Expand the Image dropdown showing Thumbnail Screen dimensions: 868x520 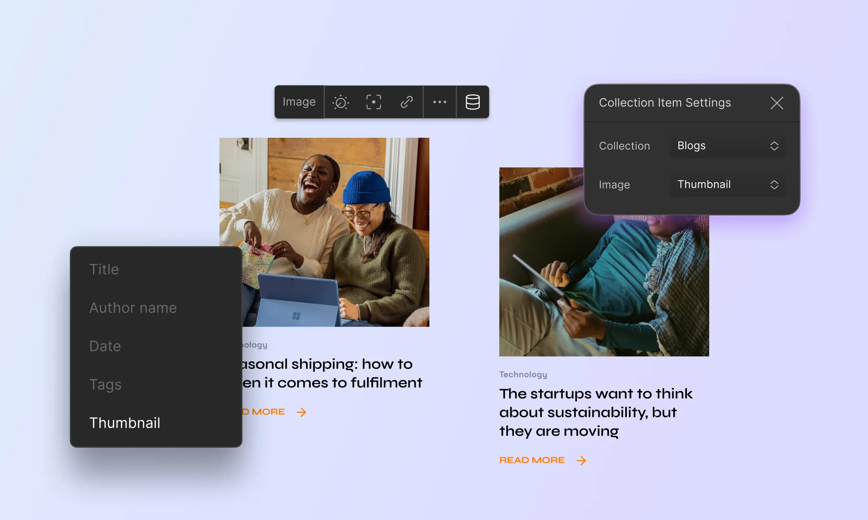pyautogui.click(x=727, y=184)
